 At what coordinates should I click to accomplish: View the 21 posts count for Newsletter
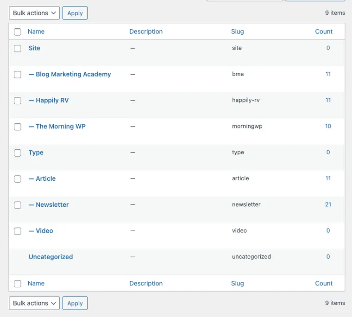click(328, 204)
